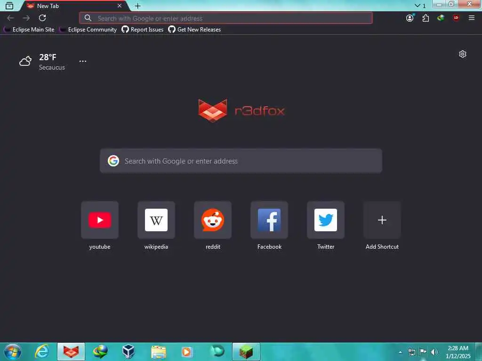Close the New Tab tab

tap(120, 6)
